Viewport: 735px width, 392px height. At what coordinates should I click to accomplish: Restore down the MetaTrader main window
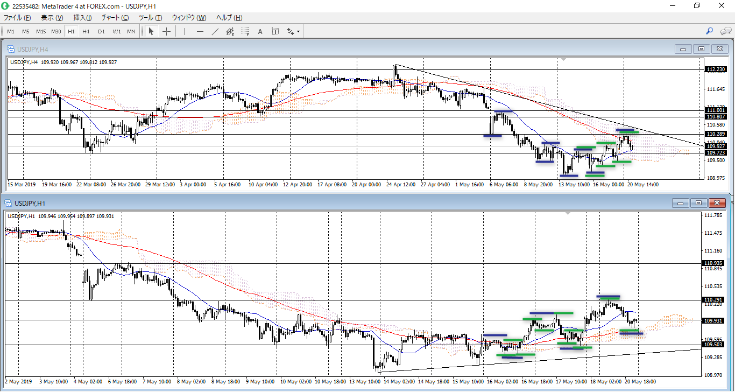click(697, 5)
